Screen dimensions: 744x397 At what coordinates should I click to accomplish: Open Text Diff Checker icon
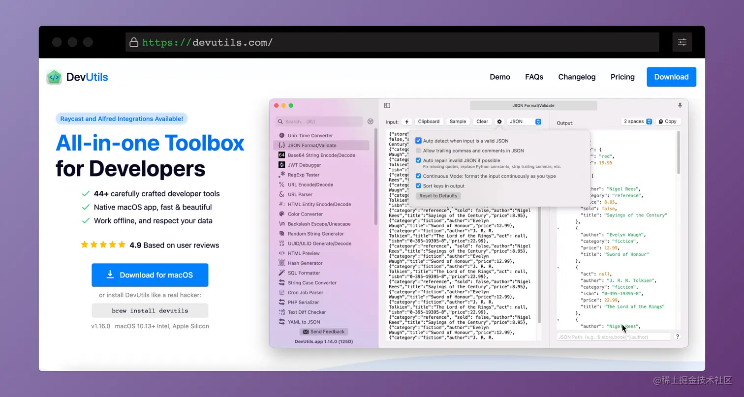281,312
